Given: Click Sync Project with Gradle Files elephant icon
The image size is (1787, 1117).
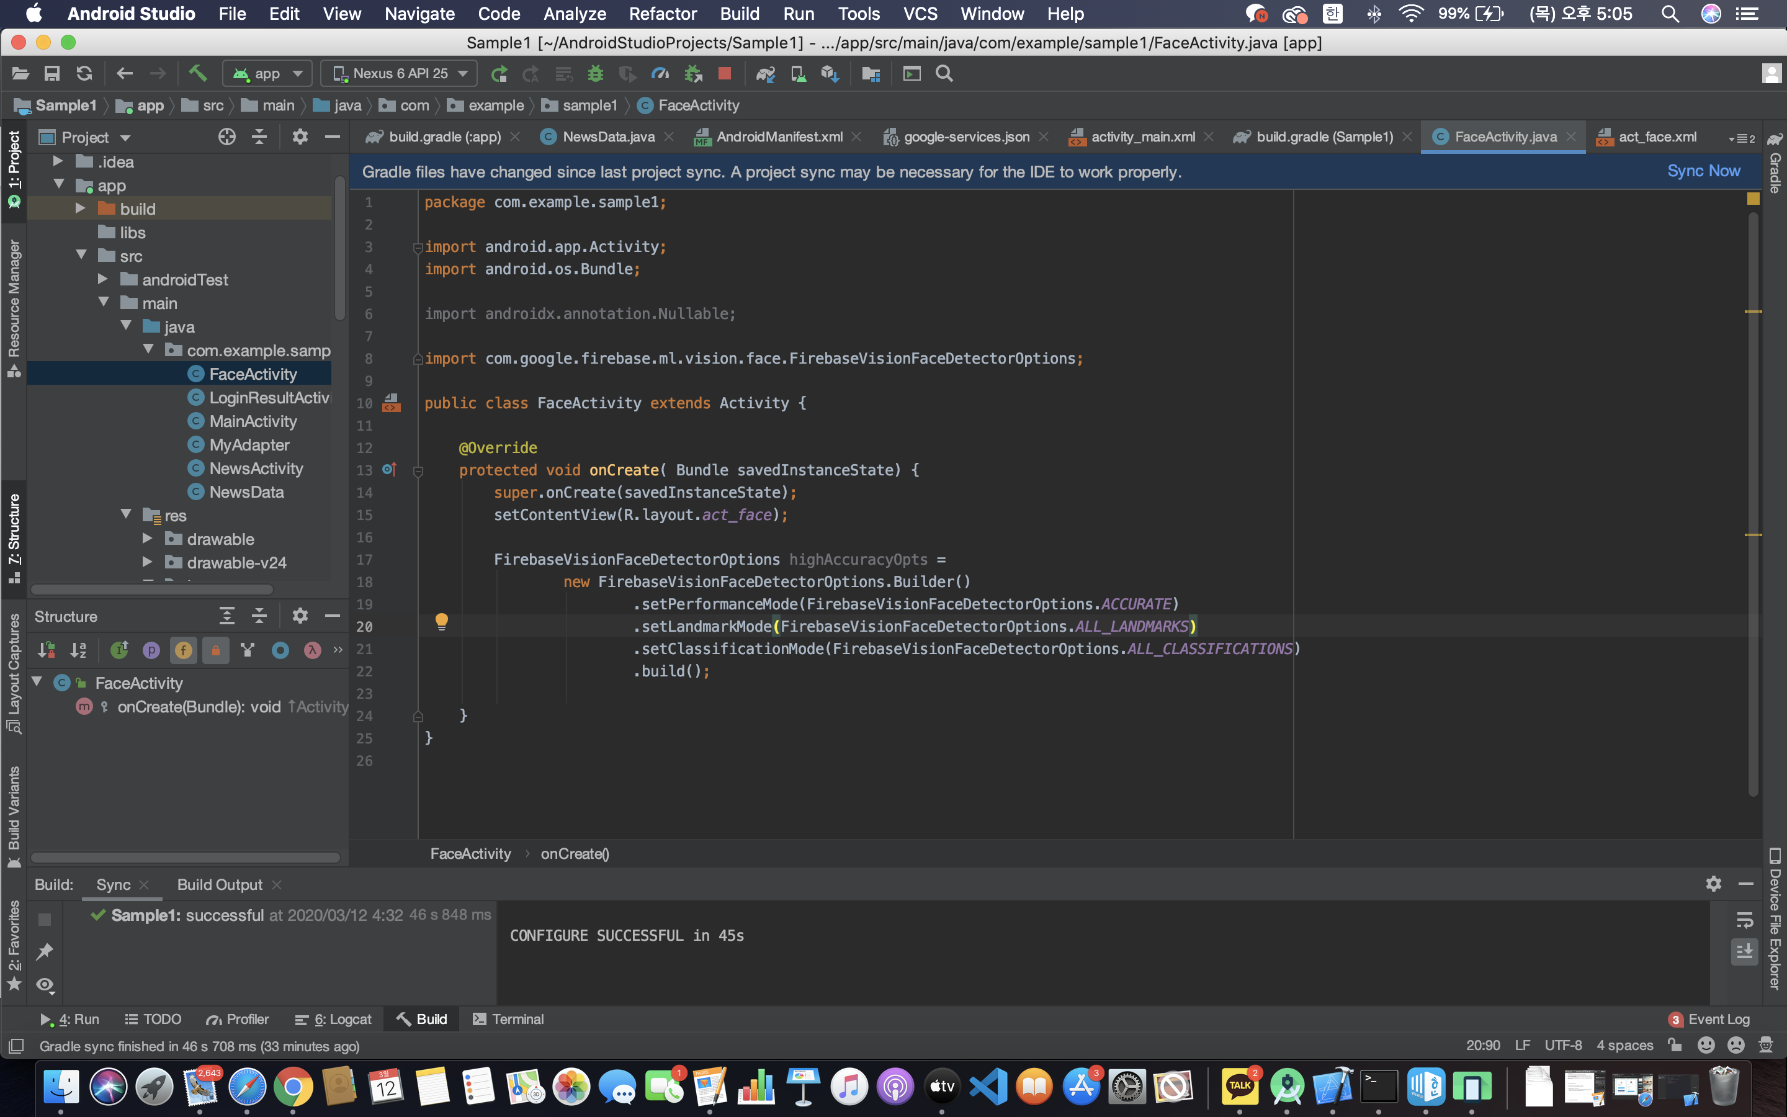Looking at the screenshot, I should click(765, 73).
